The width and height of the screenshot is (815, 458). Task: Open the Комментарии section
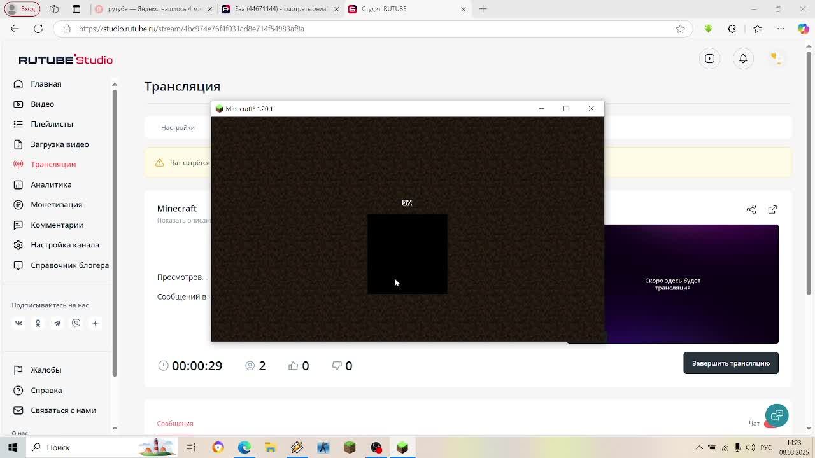coord(57,225)
